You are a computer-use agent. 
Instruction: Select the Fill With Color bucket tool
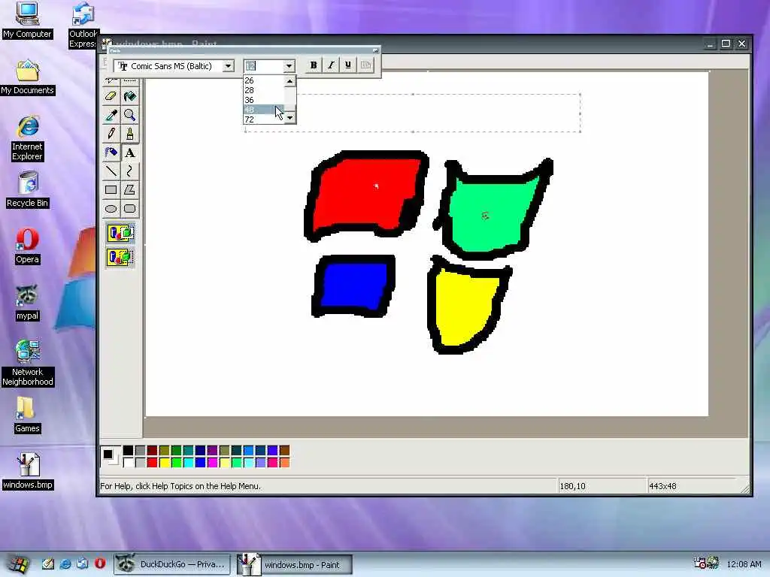tap(129, 97)
